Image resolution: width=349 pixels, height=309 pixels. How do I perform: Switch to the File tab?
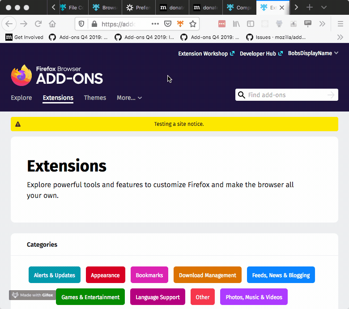[x=74, y=8]
